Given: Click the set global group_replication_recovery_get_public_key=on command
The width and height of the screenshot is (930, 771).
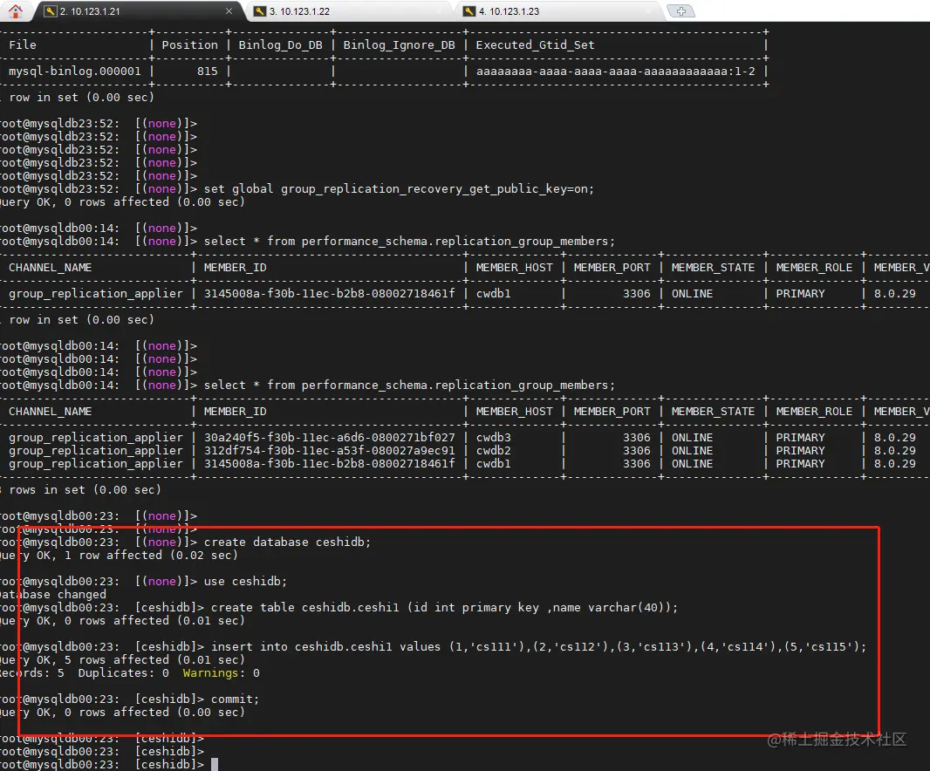Looking at the screenshot, I should coord(399,189).
